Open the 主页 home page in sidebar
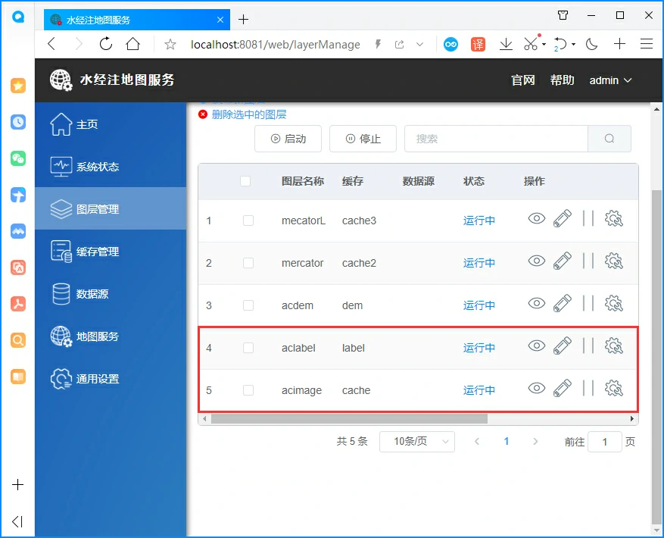Image resolution: width=664 pixels, height=538 pixels. coord(111,124)
